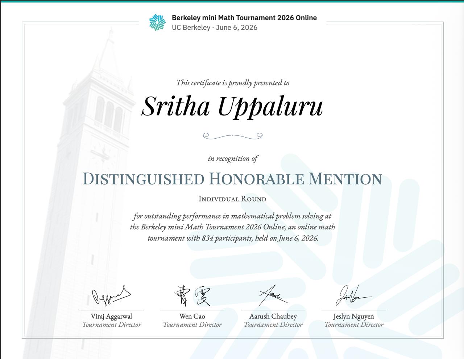464x359 pixels.
Task: Click the name 'Viraj Aggarwal'
Action: [111, 317]
